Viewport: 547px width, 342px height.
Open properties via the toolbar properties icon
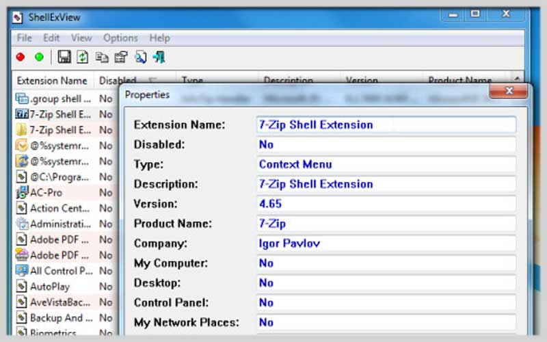point(121,57)
